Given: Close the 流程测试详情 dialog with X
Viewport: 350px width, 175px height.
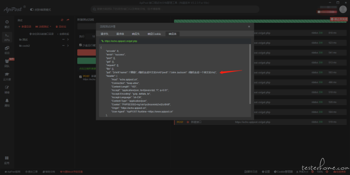Looking at the screenshot, I should pos(249,27).
